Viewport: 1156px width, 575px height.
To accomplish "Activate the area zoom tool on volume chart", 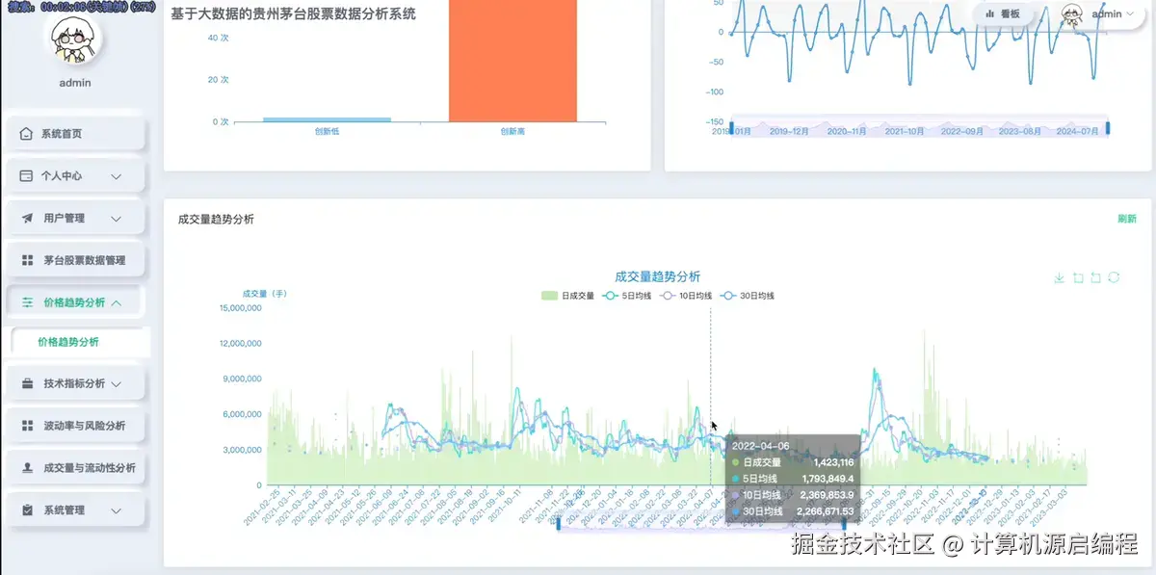I will click(x=1078, y=277).
